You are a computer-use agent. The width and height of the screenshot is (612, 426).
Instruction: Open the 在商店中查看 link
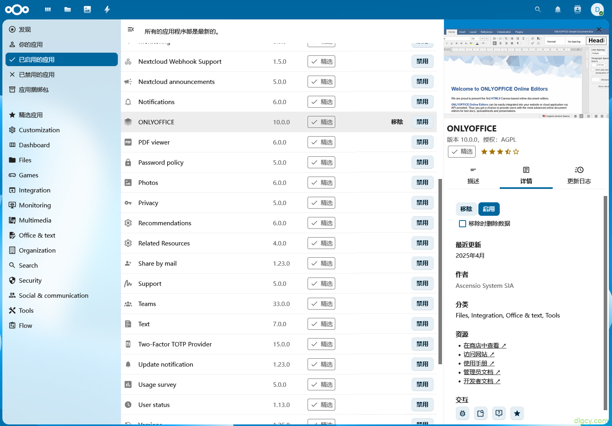[485, 346]
